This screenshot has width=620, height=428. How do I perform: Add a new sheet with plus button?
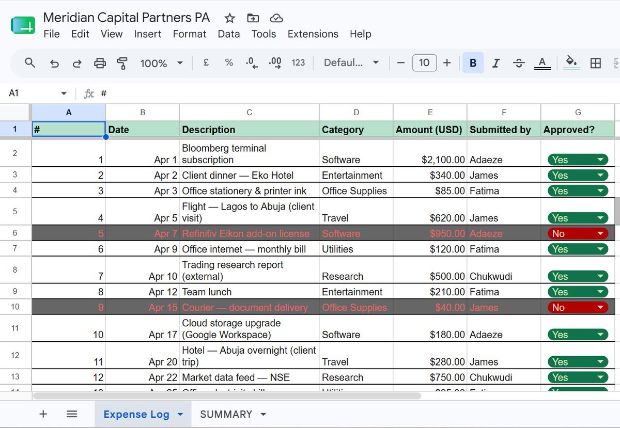coord(43,414)
